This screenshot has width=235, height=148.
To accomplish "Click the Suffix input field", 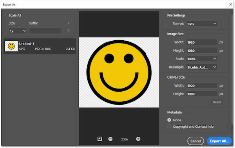I will [x=45, y=31].
